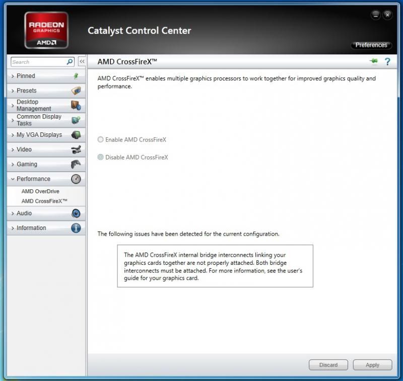Open AMD CrossFireX sidebar entry
This screenshot has height=381, width=403.
[x=44, y=201]
